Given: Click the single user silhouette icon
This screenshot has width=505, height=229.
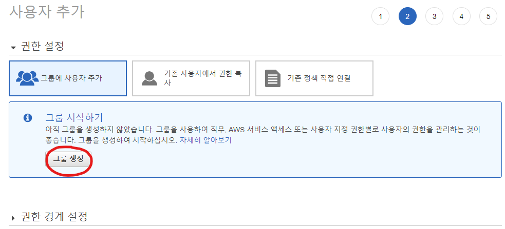Looking at the screenshot, I should 149,78.
